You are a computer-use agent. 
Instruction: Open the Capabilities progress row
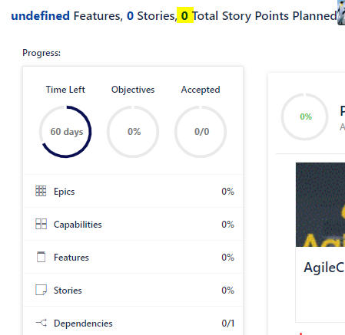tap(133, 224)
